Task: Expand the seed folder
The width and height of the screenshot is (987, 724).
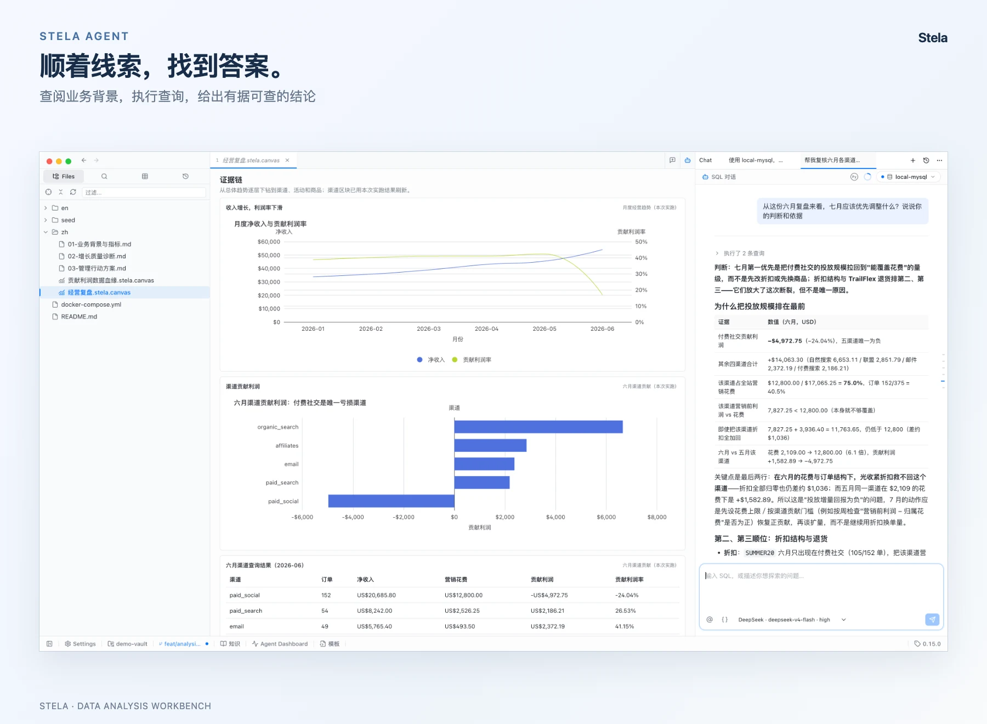Action: (x=46, y=220)
